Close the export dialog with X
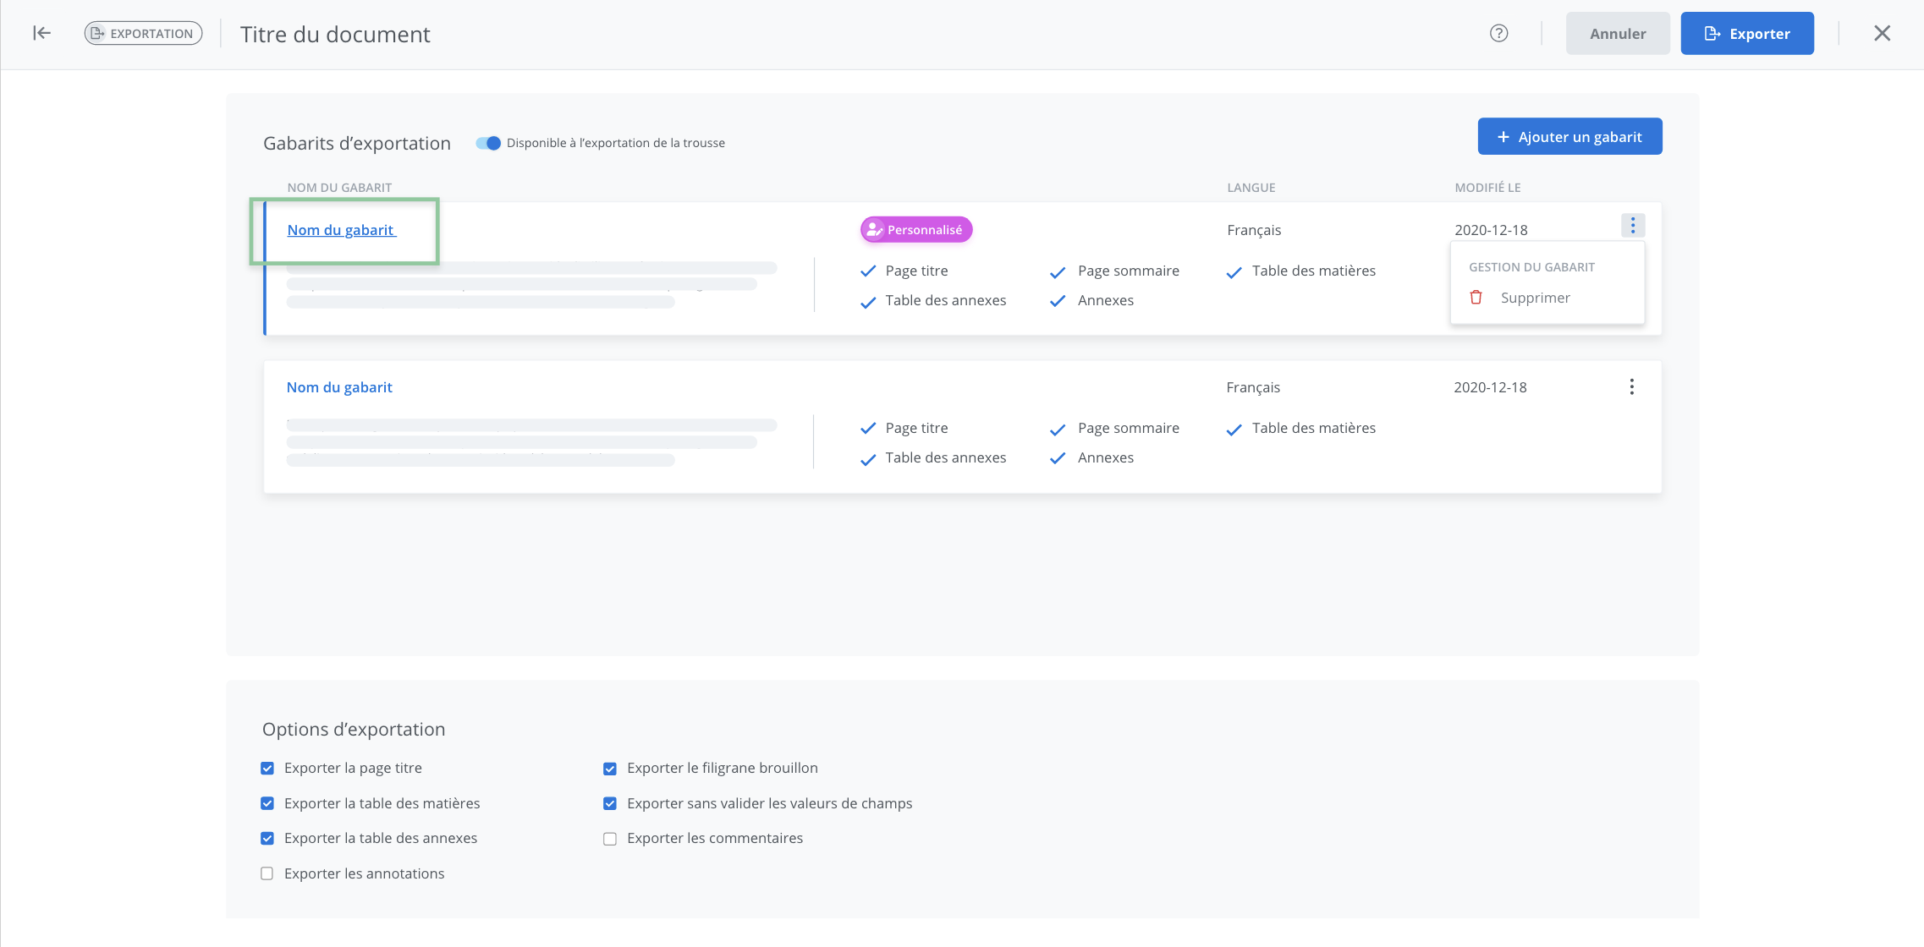This screenshot has height=947, width=1924. pos(1882,33)
